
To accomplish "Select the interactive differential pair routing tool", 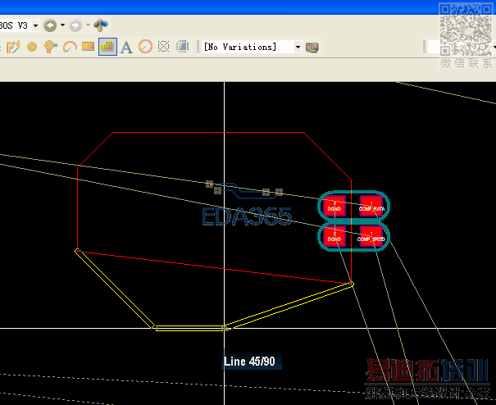I will click(x=13, y=47).
